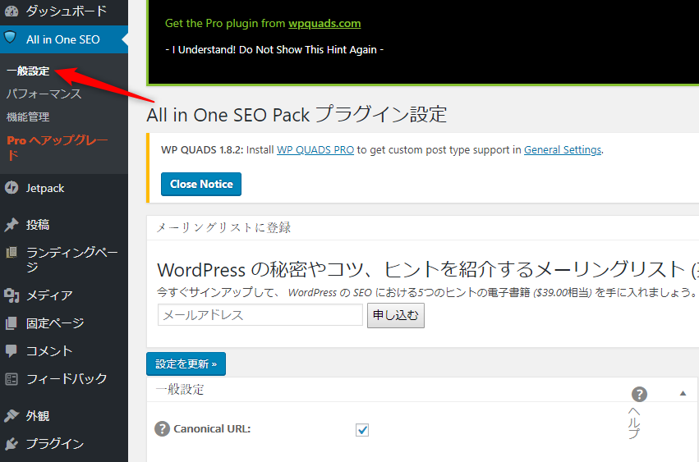Open the メディア menu item
This screenshot has height=462, width=699.
click(64, 295)
